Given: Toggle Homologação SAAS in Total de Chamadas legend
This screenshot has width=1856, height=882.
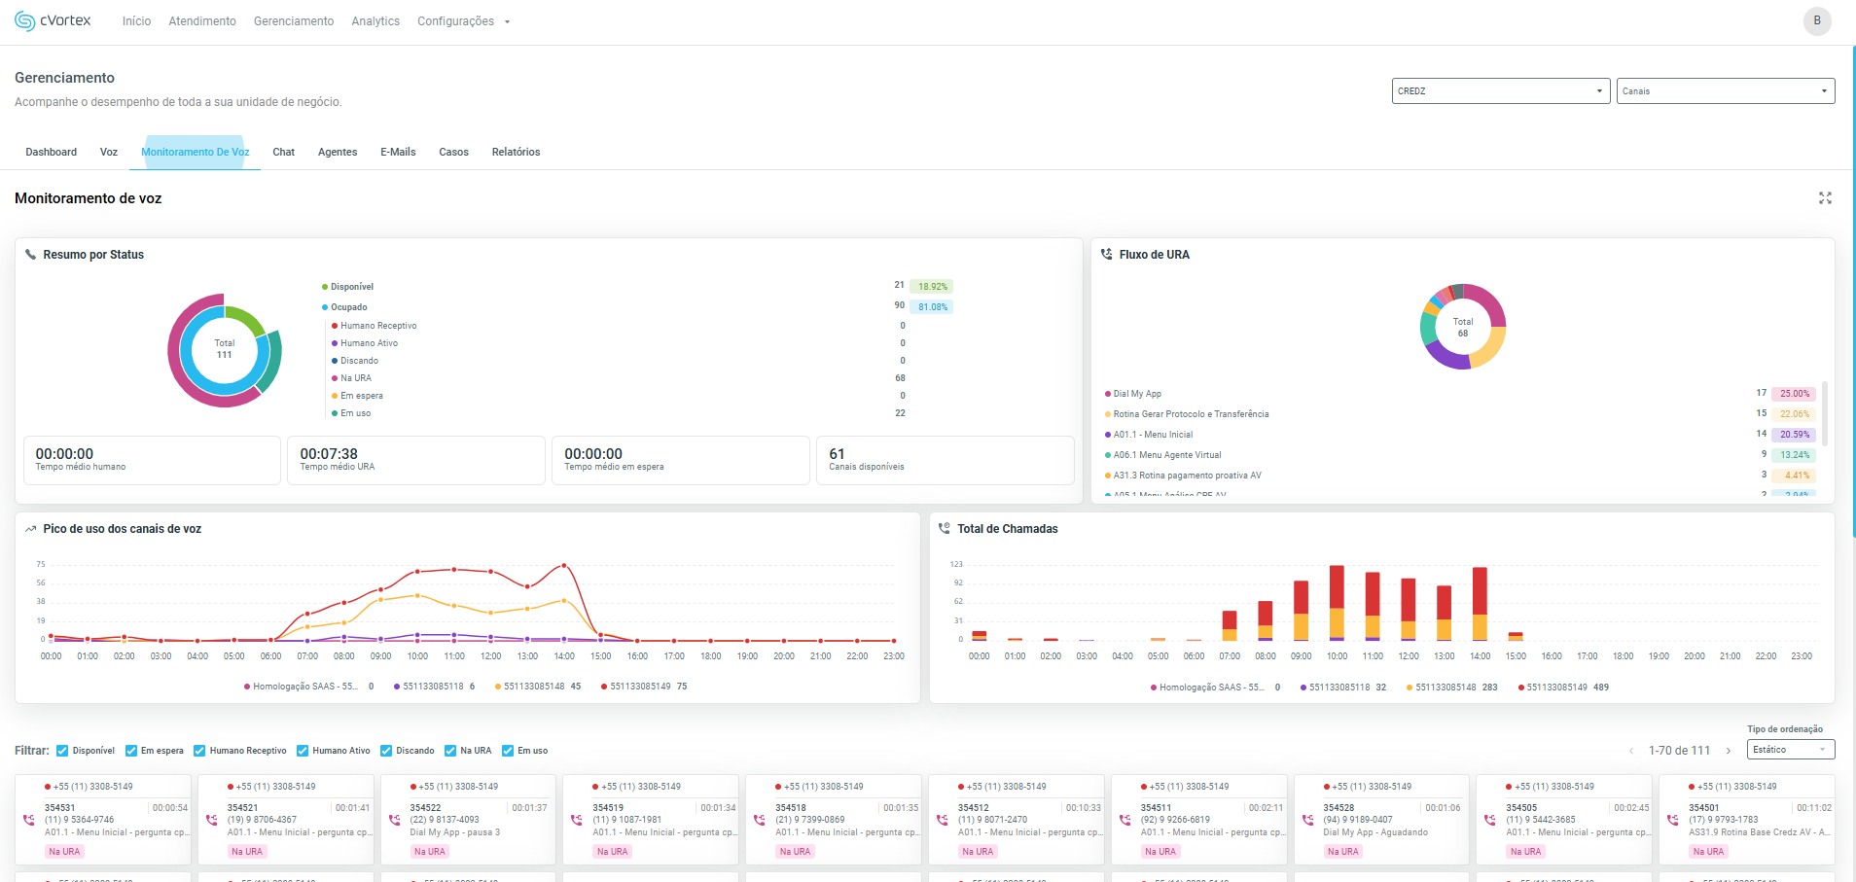Looking at the screenshot, I should pyautogui.click(x=1215, y=688).
